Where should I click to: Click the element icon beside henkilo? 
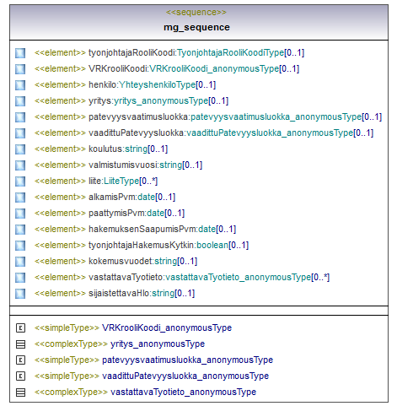20,85
